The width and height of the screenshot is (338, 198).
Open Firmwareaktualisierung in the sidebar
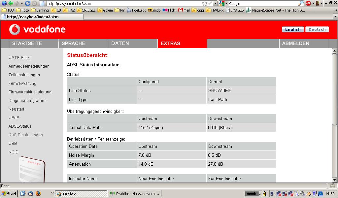(x=30, y=92)
